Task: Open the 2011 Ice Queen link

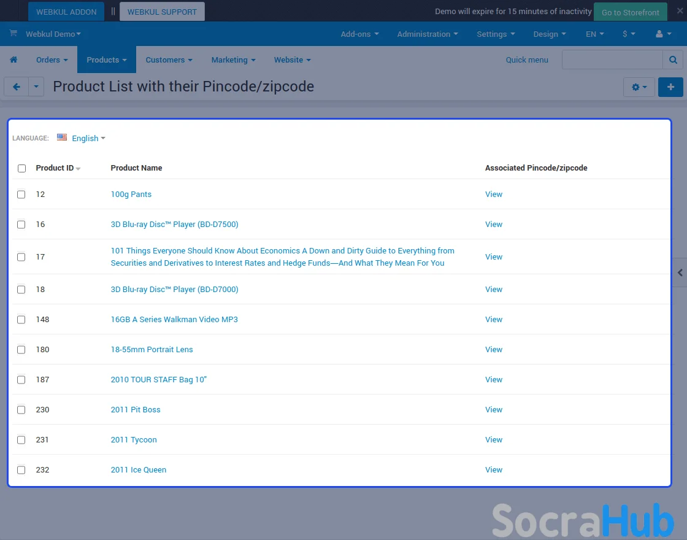Action: (x=139, y=470)
